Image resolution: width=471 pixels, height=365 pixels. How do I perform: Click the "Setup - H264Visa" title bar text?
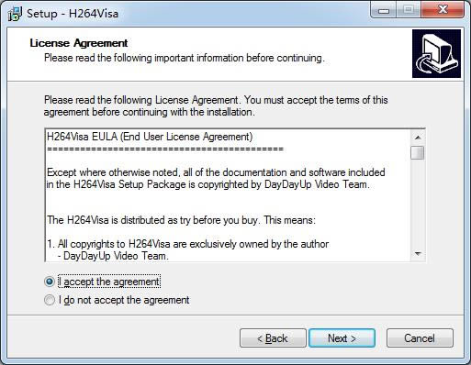[x=73, y=14]
